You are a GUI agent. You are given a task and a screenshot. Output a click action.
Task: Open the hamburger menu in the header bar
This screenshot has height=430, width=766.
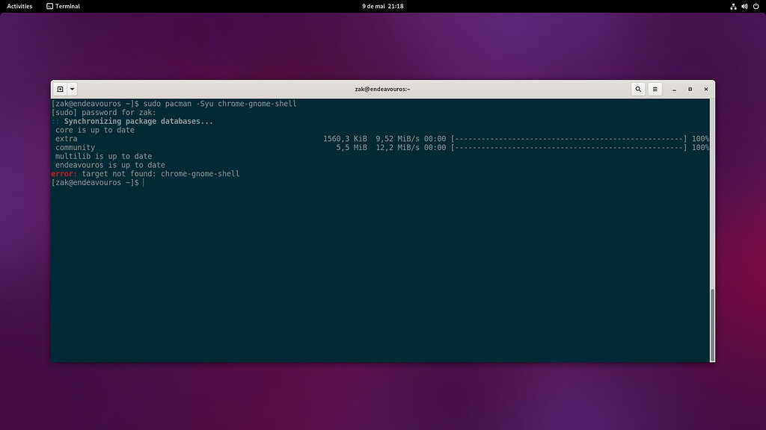pyautogui.click(x=655, y=89)
